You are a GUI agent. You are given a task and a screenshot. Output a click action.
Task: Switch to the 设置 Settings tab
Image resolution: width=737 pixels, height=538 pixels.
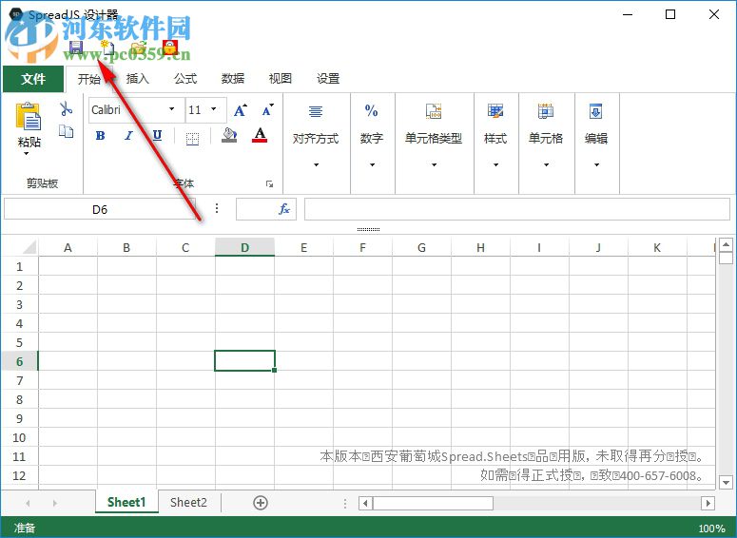(328, 79)
